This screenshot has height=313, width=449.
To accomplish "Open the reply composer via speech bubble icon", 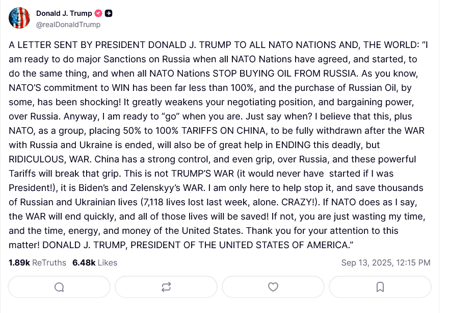I will click(x=59, y=287).
